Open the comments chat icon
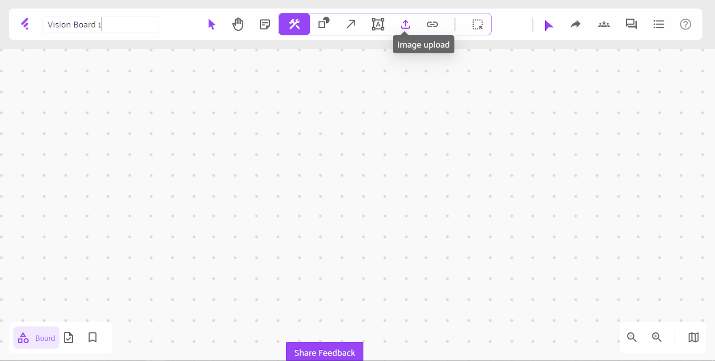The height and width of the screenshot is (361, 715). click(631, 24)
